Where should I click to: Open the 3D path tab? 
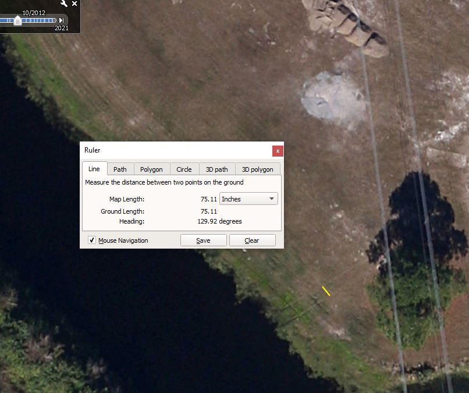[217, 169]
